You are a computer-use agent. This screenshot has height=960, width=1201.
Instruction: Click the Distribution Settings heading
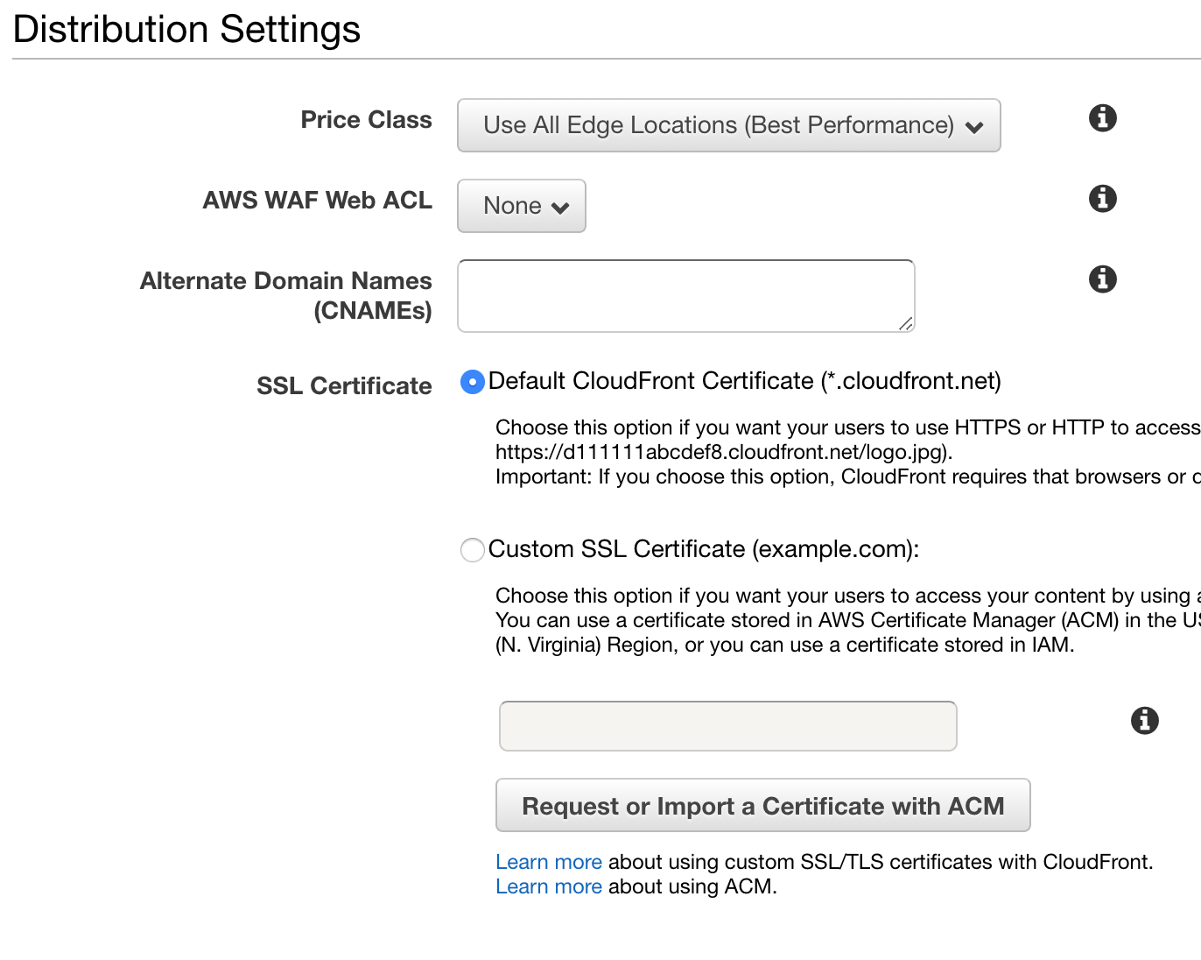click(x=186, y=29)
